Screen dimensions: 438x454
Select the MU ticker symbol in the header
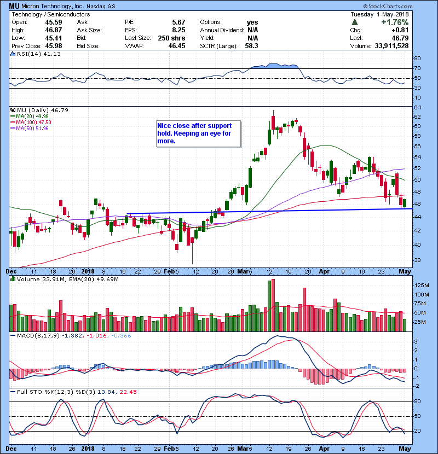14,6
